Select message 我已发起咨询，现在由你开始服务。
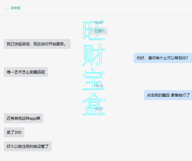The image size is (192, 161). 37,44
